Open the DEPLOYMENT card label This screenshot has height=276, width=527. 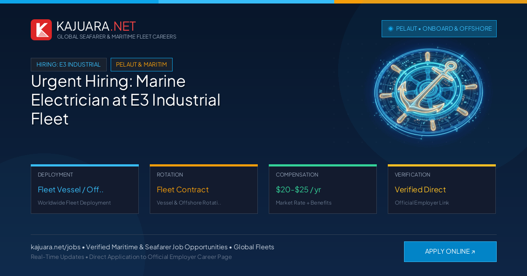click(x=55, y=174)
